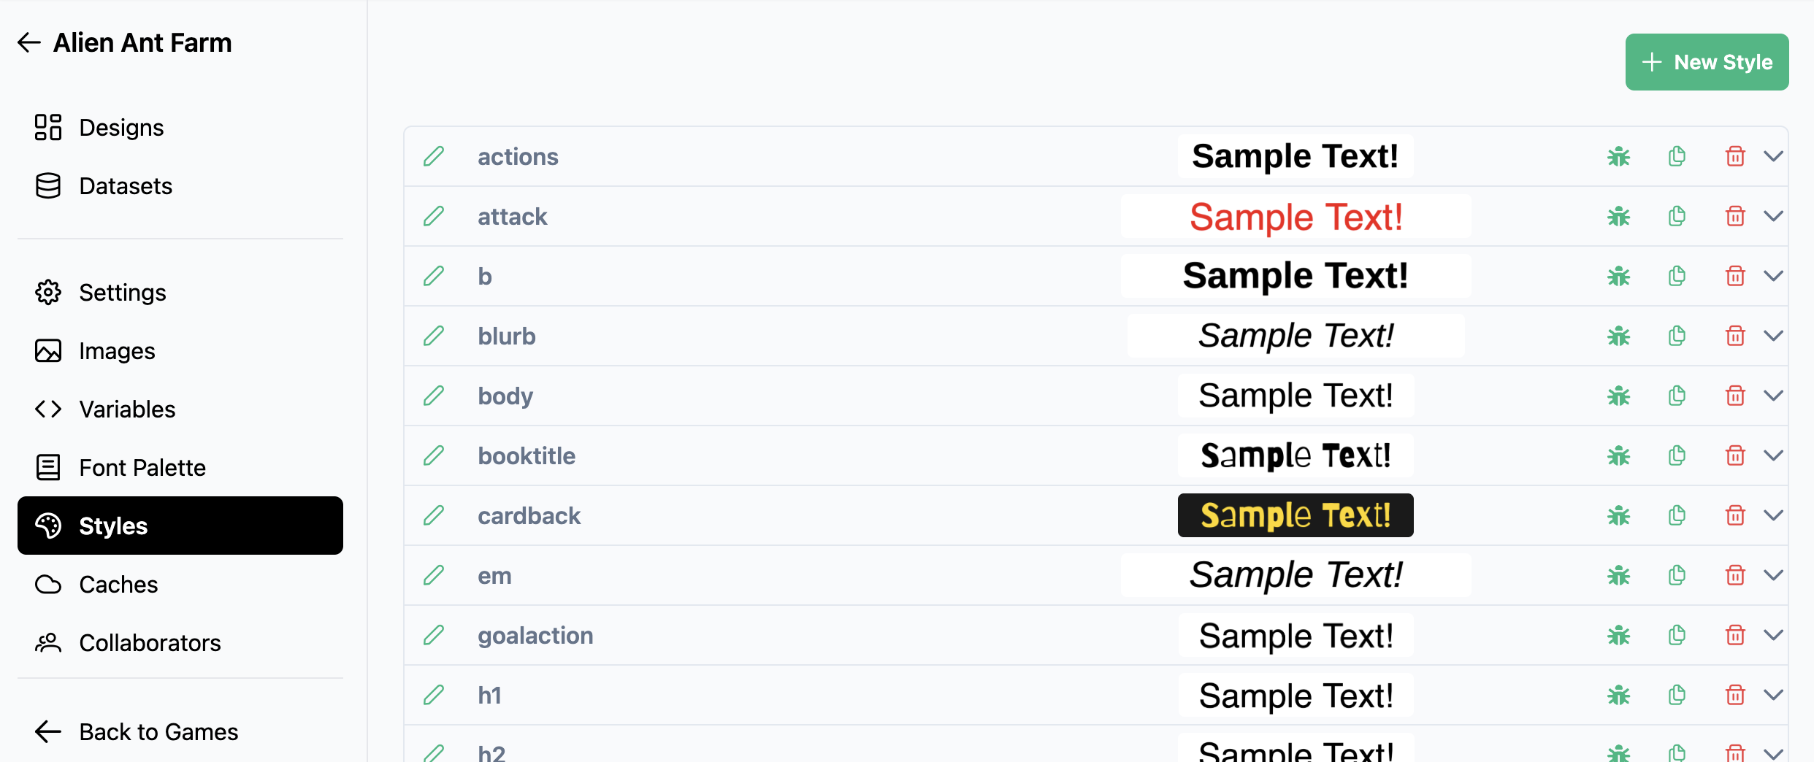Expand the actions style row chevron
The height and width of the screenshot is (762, 1814).
1774,156
